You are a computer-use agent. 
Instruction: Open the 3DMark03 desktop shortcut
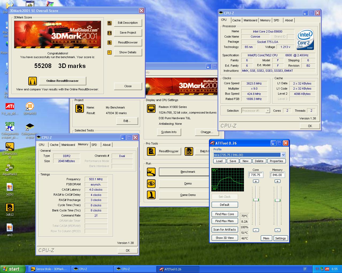(x=30, y=109)
